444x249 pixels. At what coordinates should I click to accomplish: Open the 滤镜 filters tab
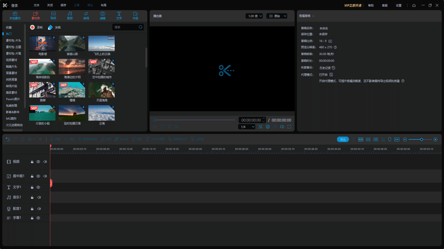[x=103, y=16]
